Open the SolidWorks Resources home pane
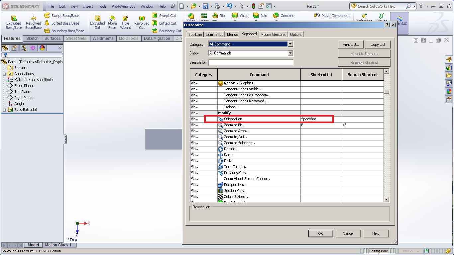Viewport: 454px width, 255px height. tap(449, 60)
